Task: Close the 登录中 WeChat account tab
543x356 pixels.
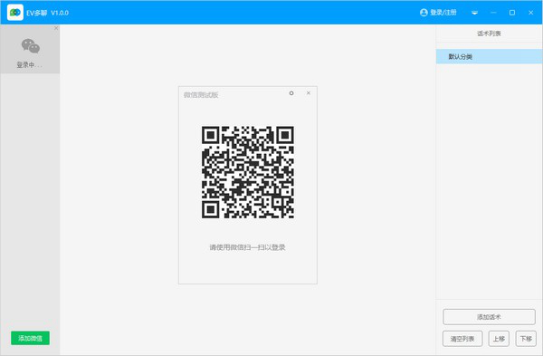Action: point(56,28)
